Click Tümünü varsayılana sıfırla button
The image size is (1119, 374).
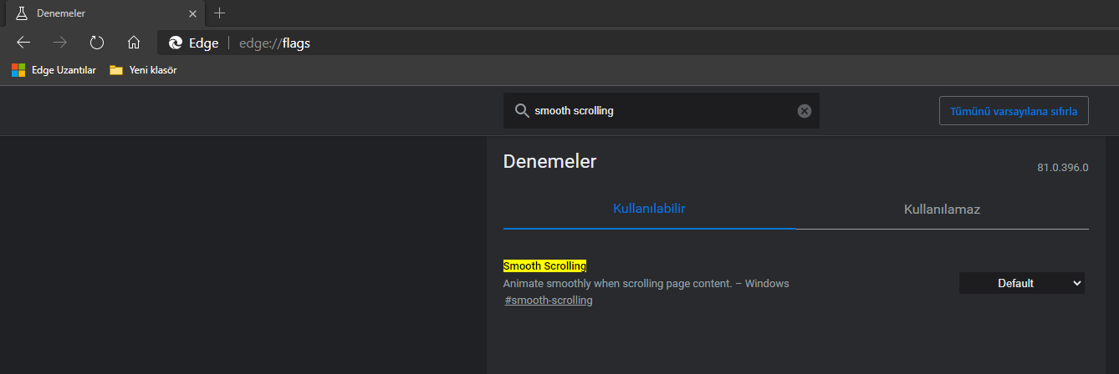point(1014,111)
